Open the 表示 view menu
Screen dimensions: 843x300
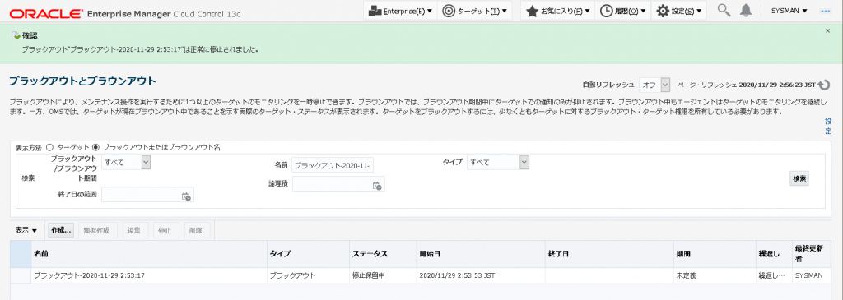(x=26, y=230)
